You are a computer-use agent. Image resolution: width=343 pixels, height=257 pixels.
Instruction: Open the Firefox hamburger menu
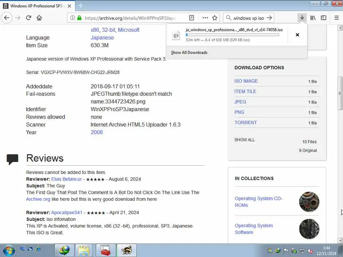click(337, 18)
